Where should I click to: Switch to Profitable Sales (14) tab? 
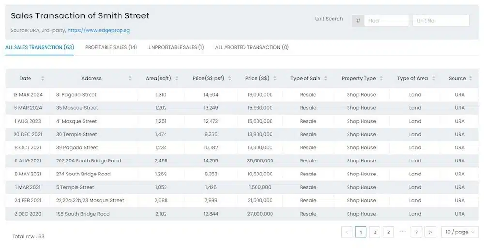click(111, 47)
